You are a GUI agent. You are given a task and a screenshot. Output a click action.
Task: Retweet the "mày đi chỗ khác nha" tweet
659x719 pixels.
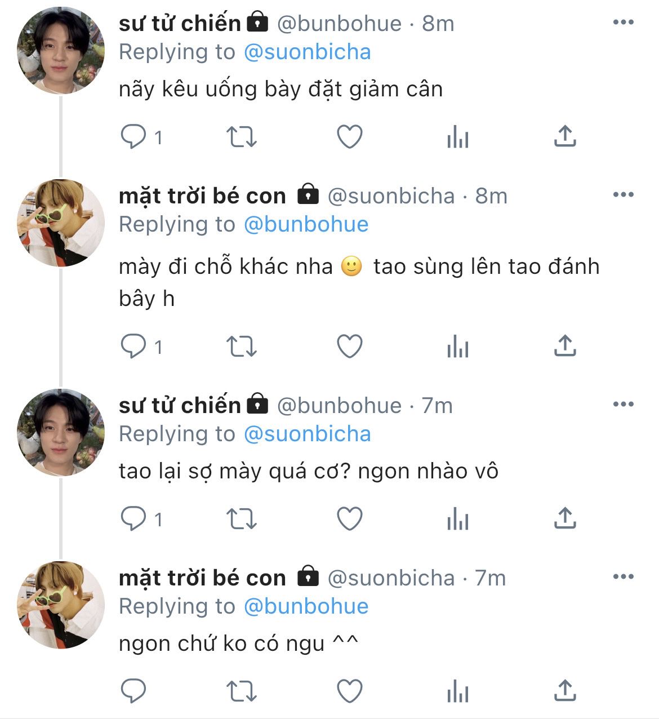coord(241,346)
